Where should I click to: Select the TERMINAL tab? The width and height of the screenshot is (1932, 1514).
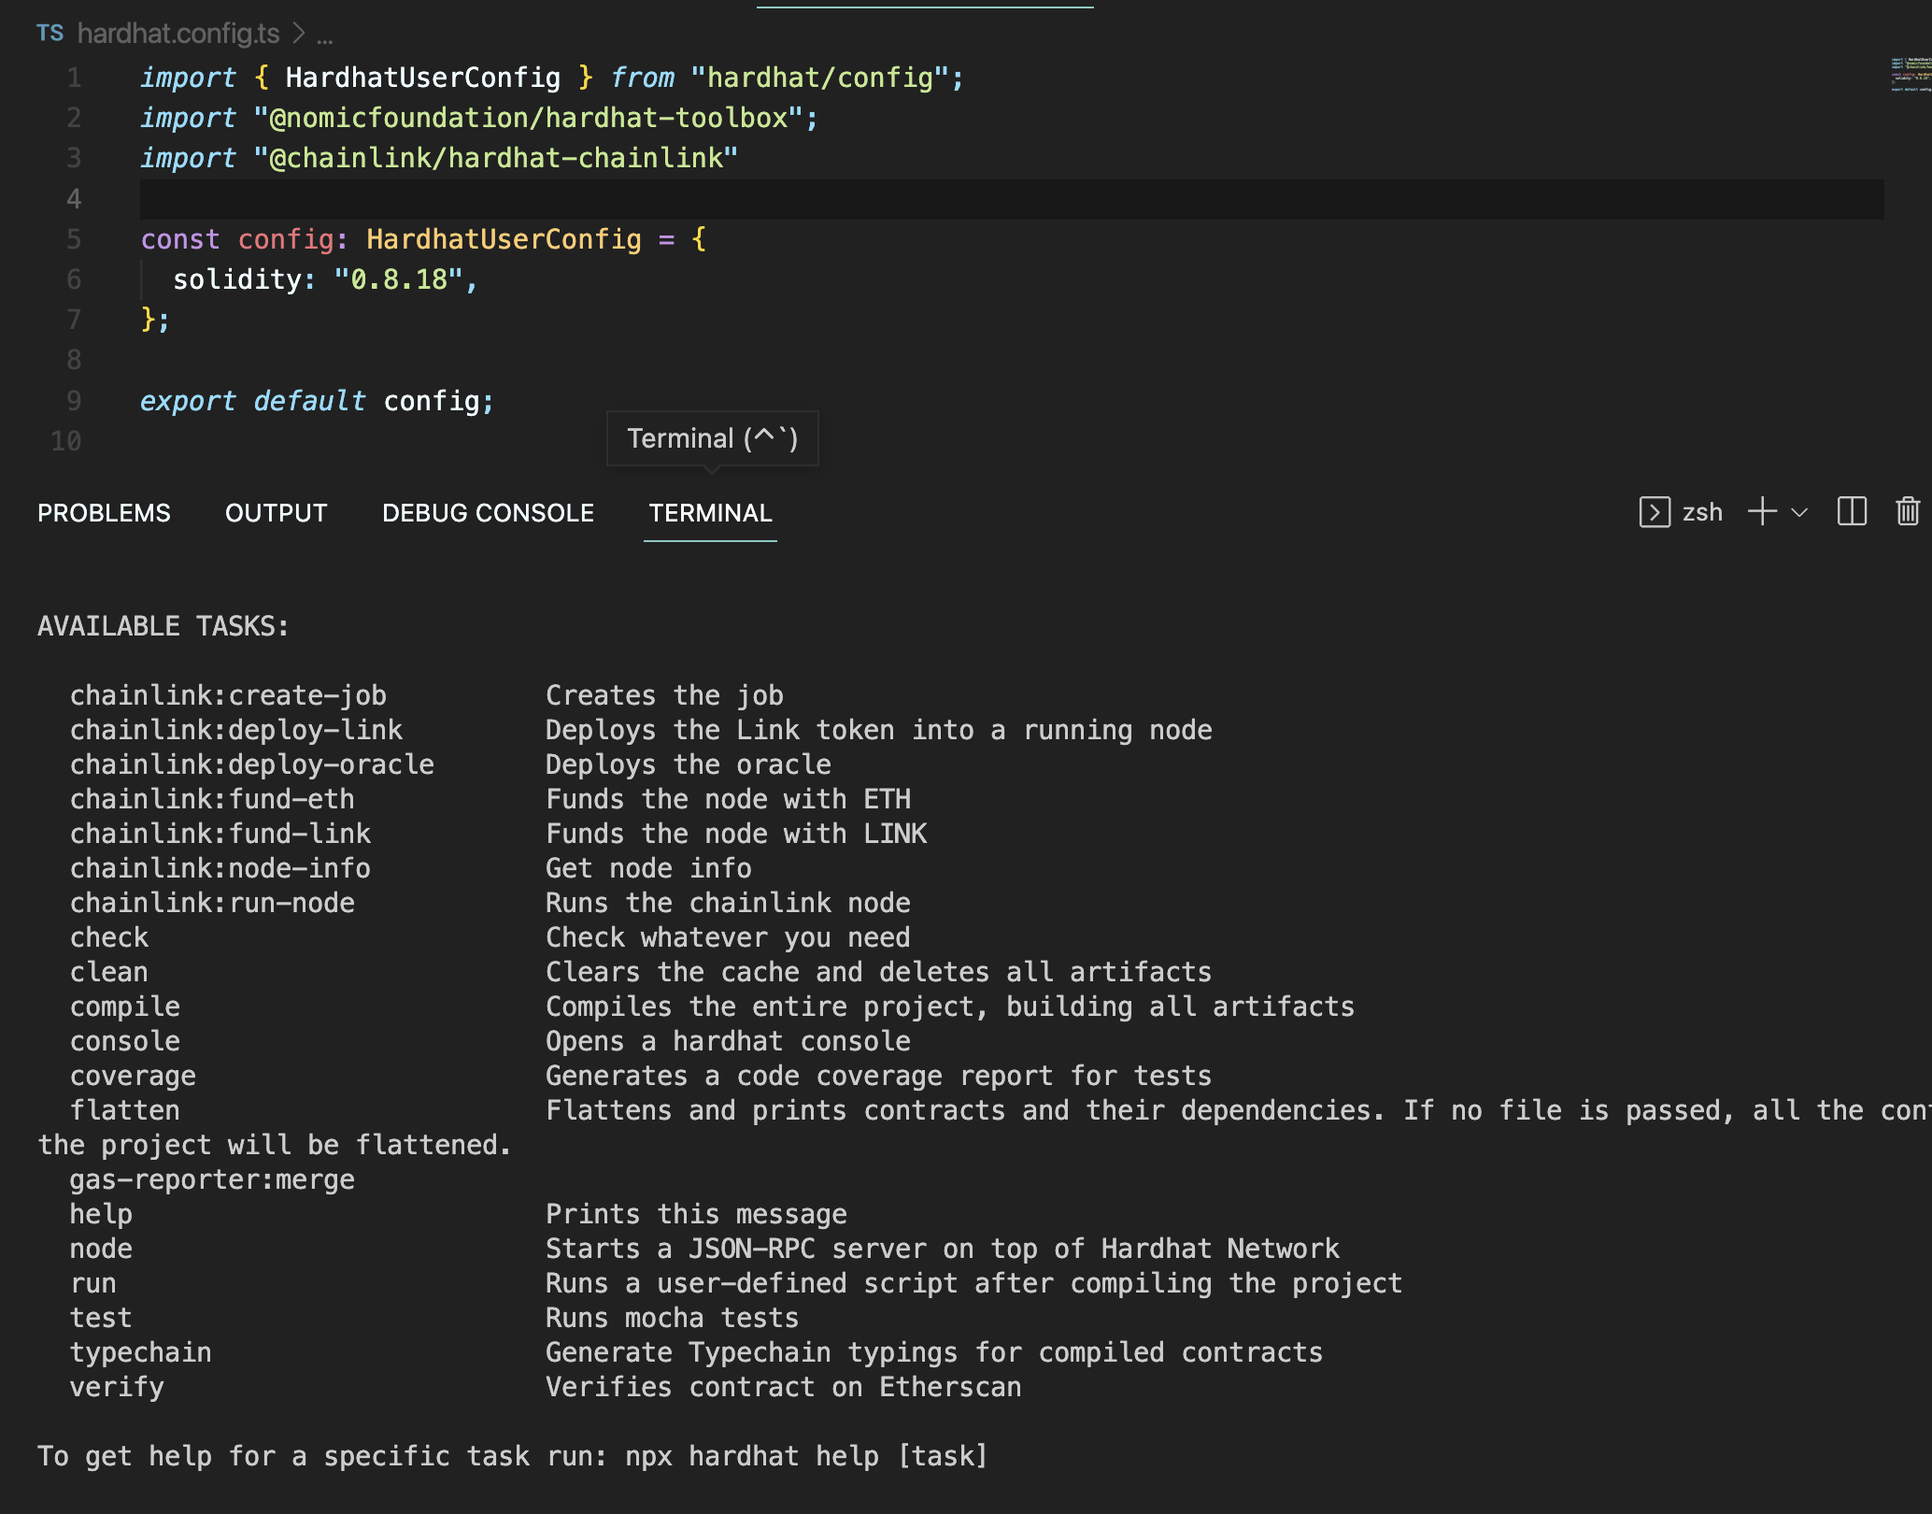pos(710,513)
